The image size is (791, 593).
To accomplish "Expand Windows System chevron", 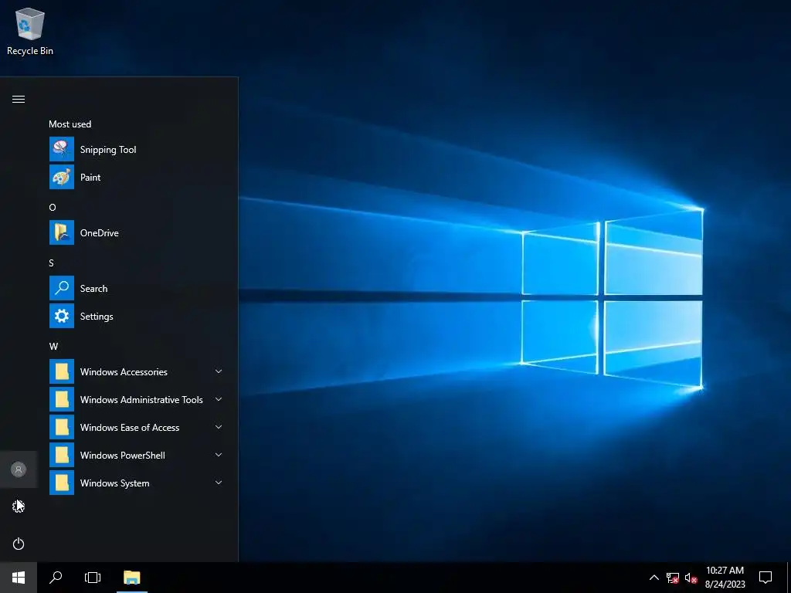I will (x=219, y=483).
